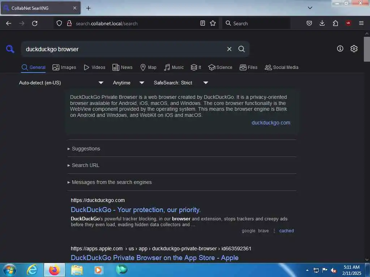Open Windows Media Player taskbar icon
This screenshot has width=370, height=277.
pos(99,270)
